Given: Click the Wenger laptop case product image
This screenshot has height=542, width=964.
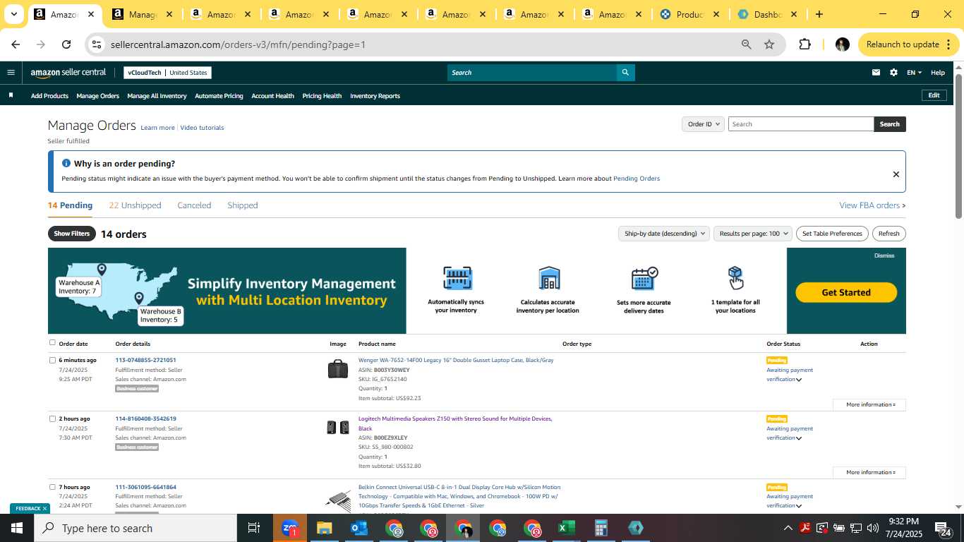Looking at the screenshot, I should point(338,369).
